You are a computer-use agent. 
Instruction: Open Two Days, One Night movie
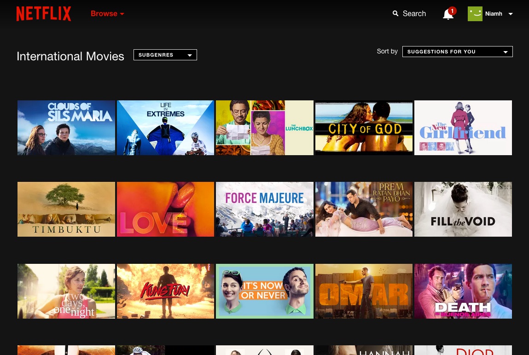coord(66,291)
